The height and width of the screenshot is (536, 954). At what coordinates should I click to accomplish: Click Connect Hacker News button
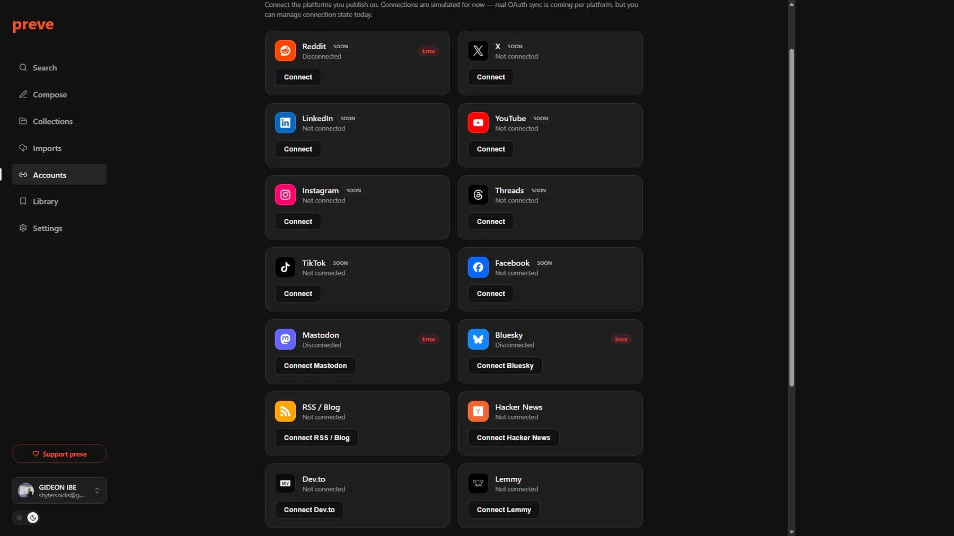(x=514, y=438)
